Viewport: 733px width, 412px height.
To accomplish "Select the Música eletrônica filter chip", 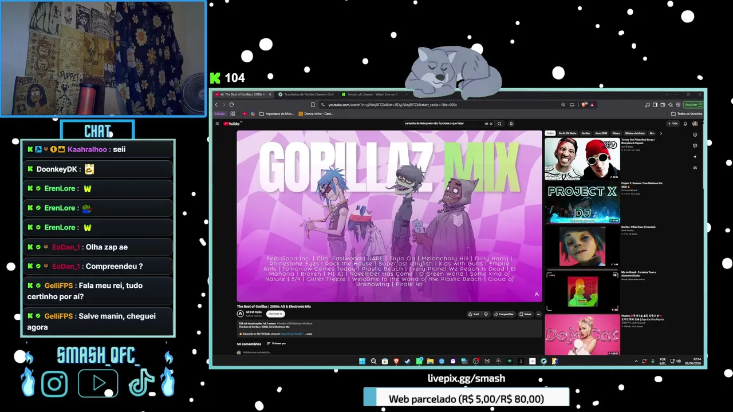I will 635,133.
